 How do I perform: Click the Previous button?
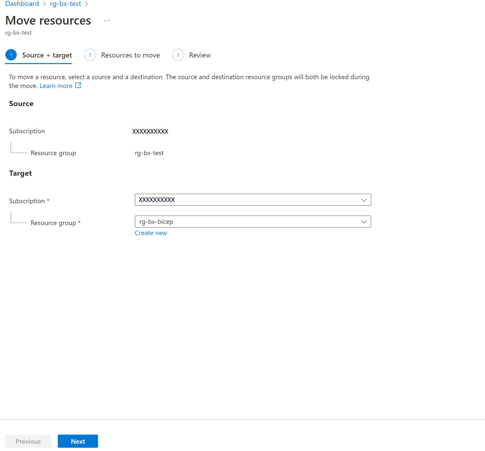[x=28, y=441]
